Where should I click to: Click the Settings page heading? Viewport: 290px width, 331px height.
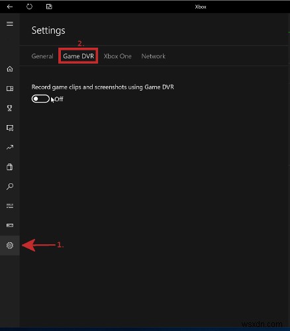[x=48, y=30]
